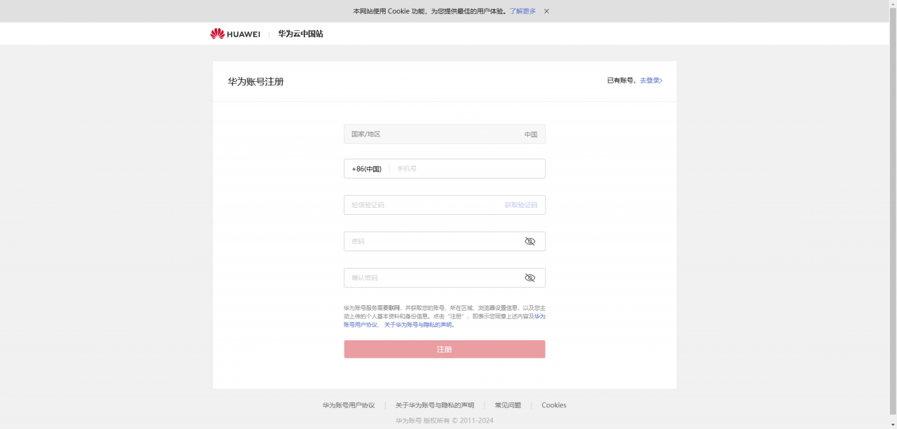This screenshot has width=897, height=429.
Task: Click 华为云中国站 site title in header
Action: tap(300, 34)
